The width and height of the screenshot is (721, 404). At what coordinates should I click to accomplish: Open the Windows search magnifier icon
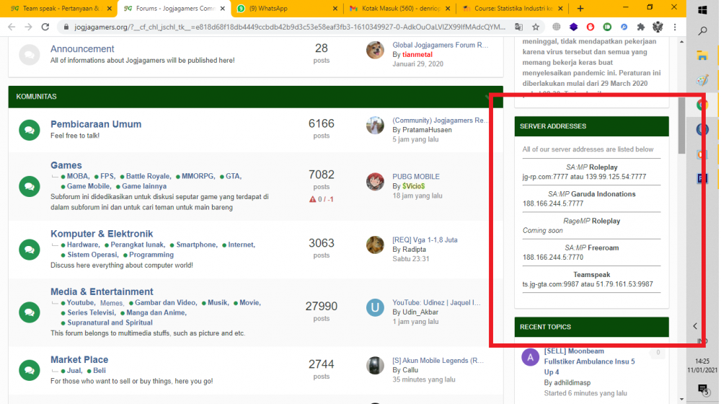702,31
